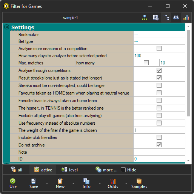Select the Bet type row label
Screen dimensions: 194x194
point(26,41)
